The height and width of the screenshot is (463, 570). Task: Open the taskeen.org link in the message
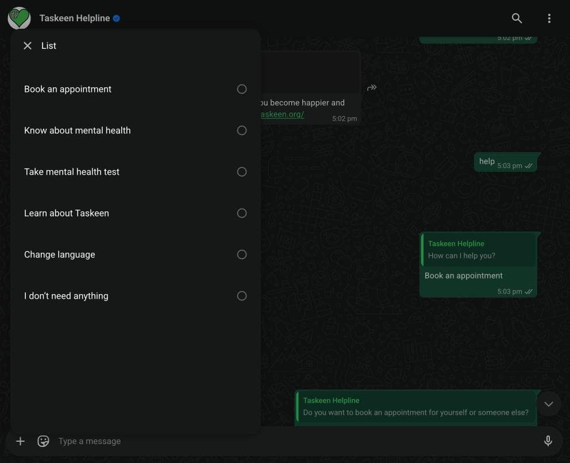283,114
